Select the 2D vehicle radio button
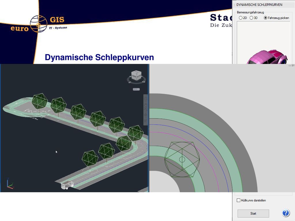 click(x=241, y=18)
